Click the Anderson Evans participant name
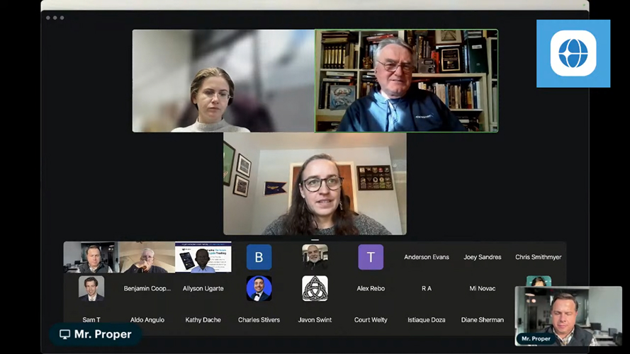The height and width of the screenshot is (354, 630). pyautogui.click(x=427, y=257)
